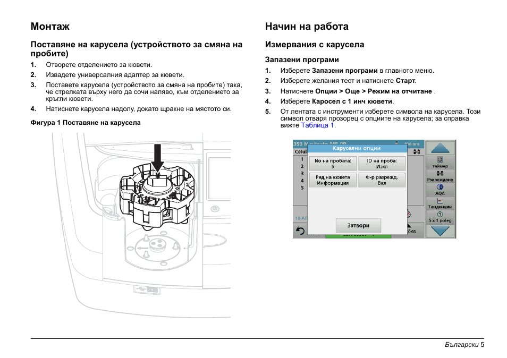Viewport: 507px width, 358px height.
Task: Click the down arrow in the toolbar
Action: click(440, 231)
